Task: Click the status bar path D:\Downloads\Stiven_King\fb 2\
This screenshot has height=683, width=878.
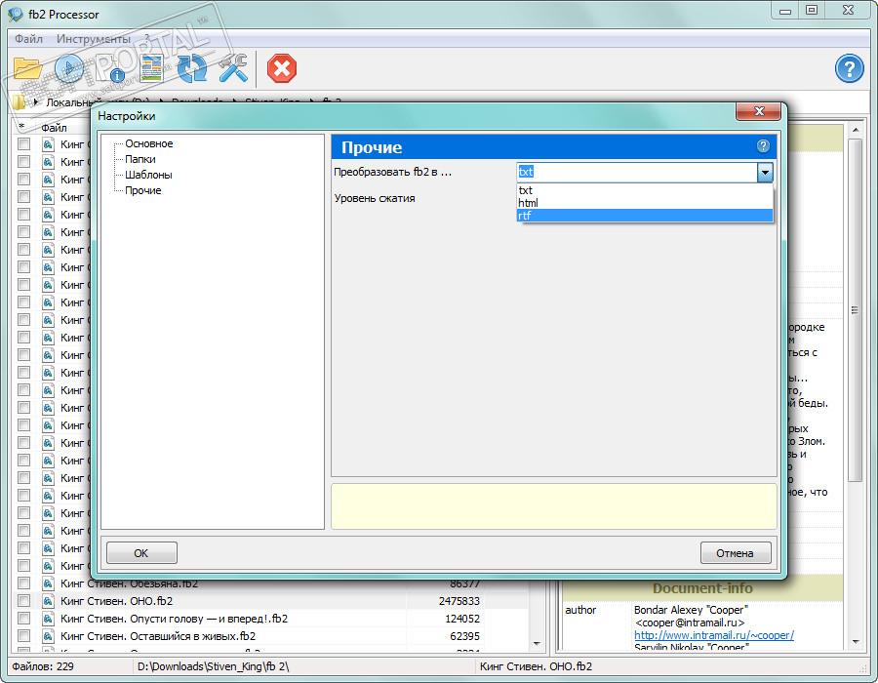Action: click(214, 666)
